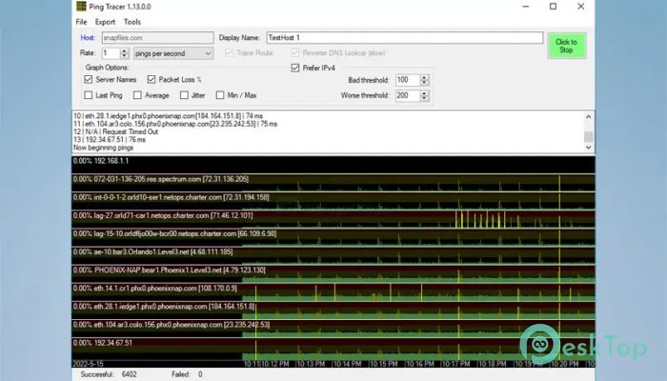This screenshot has width=667, height=381.
Task: Click the 'Now beginning pings' log line
Action: tap(103, 148)
